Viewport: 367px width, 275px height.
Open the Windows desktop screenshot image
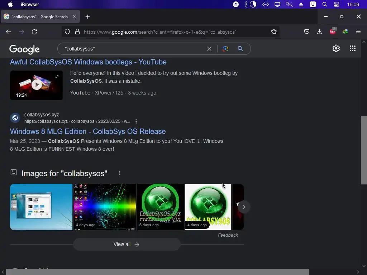pyautogui.click(x=41, y=207)
